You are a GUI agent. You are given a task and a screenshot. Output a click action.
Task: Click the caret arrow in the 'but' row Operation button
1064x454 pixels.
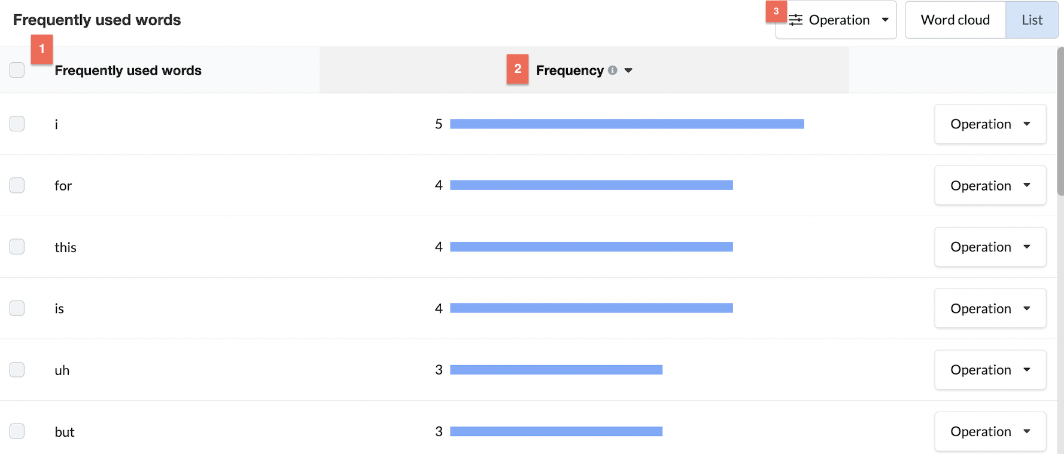tap(1027, 431)
